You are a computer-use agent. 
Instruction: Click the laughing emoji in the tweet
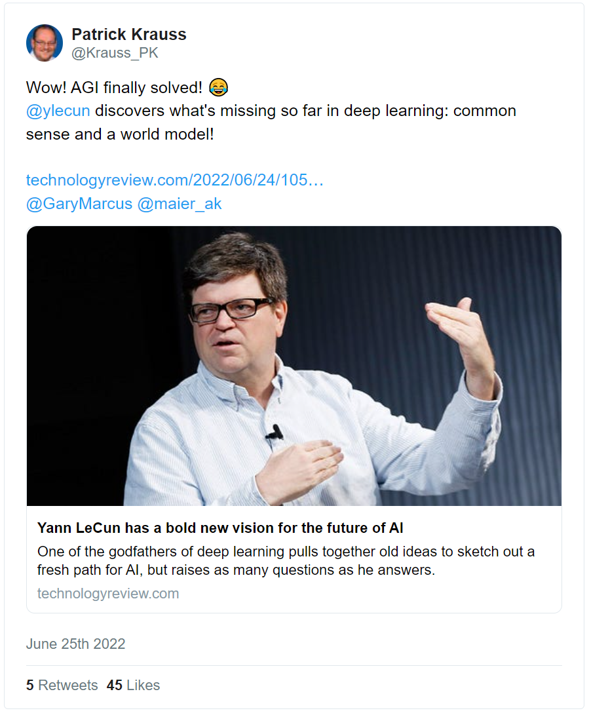click(x=219, y=87)
